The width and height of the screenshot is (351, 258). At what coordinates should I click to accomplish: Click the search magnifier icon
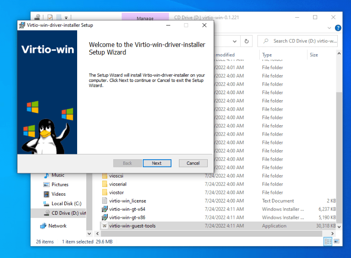click(x=266, y=41)
